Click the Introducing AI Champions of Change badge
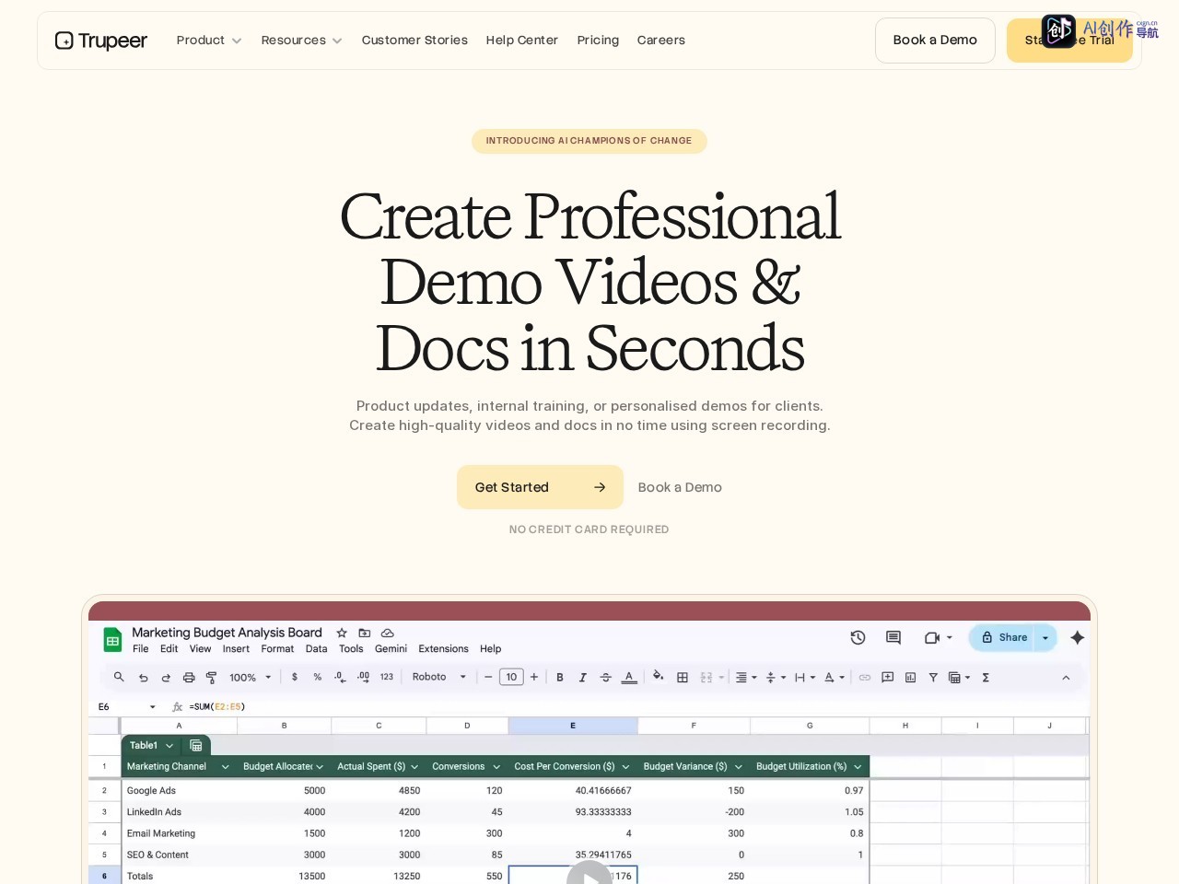Viewport: 1179px width, 884px height. coord(589,141)
